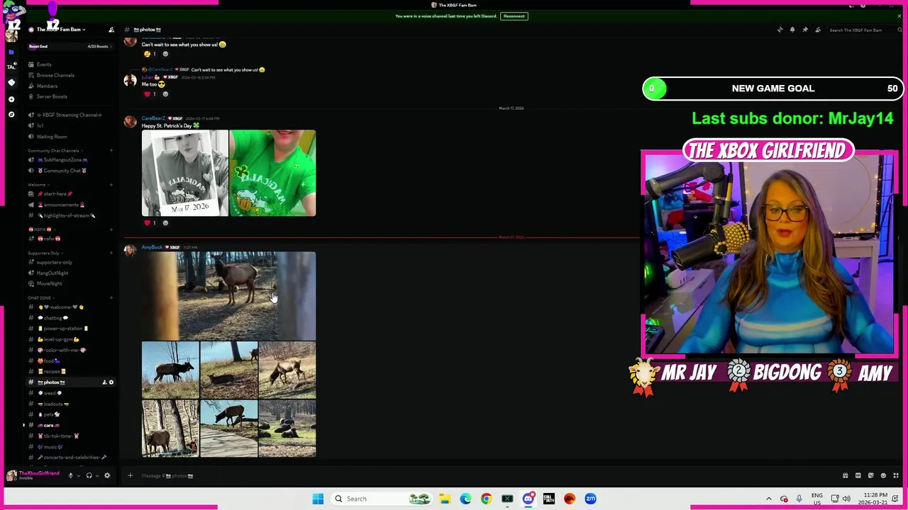Open Google Chrome from taskbar

pos(486,499)
